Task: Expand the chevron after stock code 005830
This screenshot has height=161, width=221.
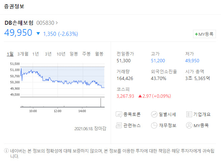Action: pyautogui.click(x=57, y=23)
